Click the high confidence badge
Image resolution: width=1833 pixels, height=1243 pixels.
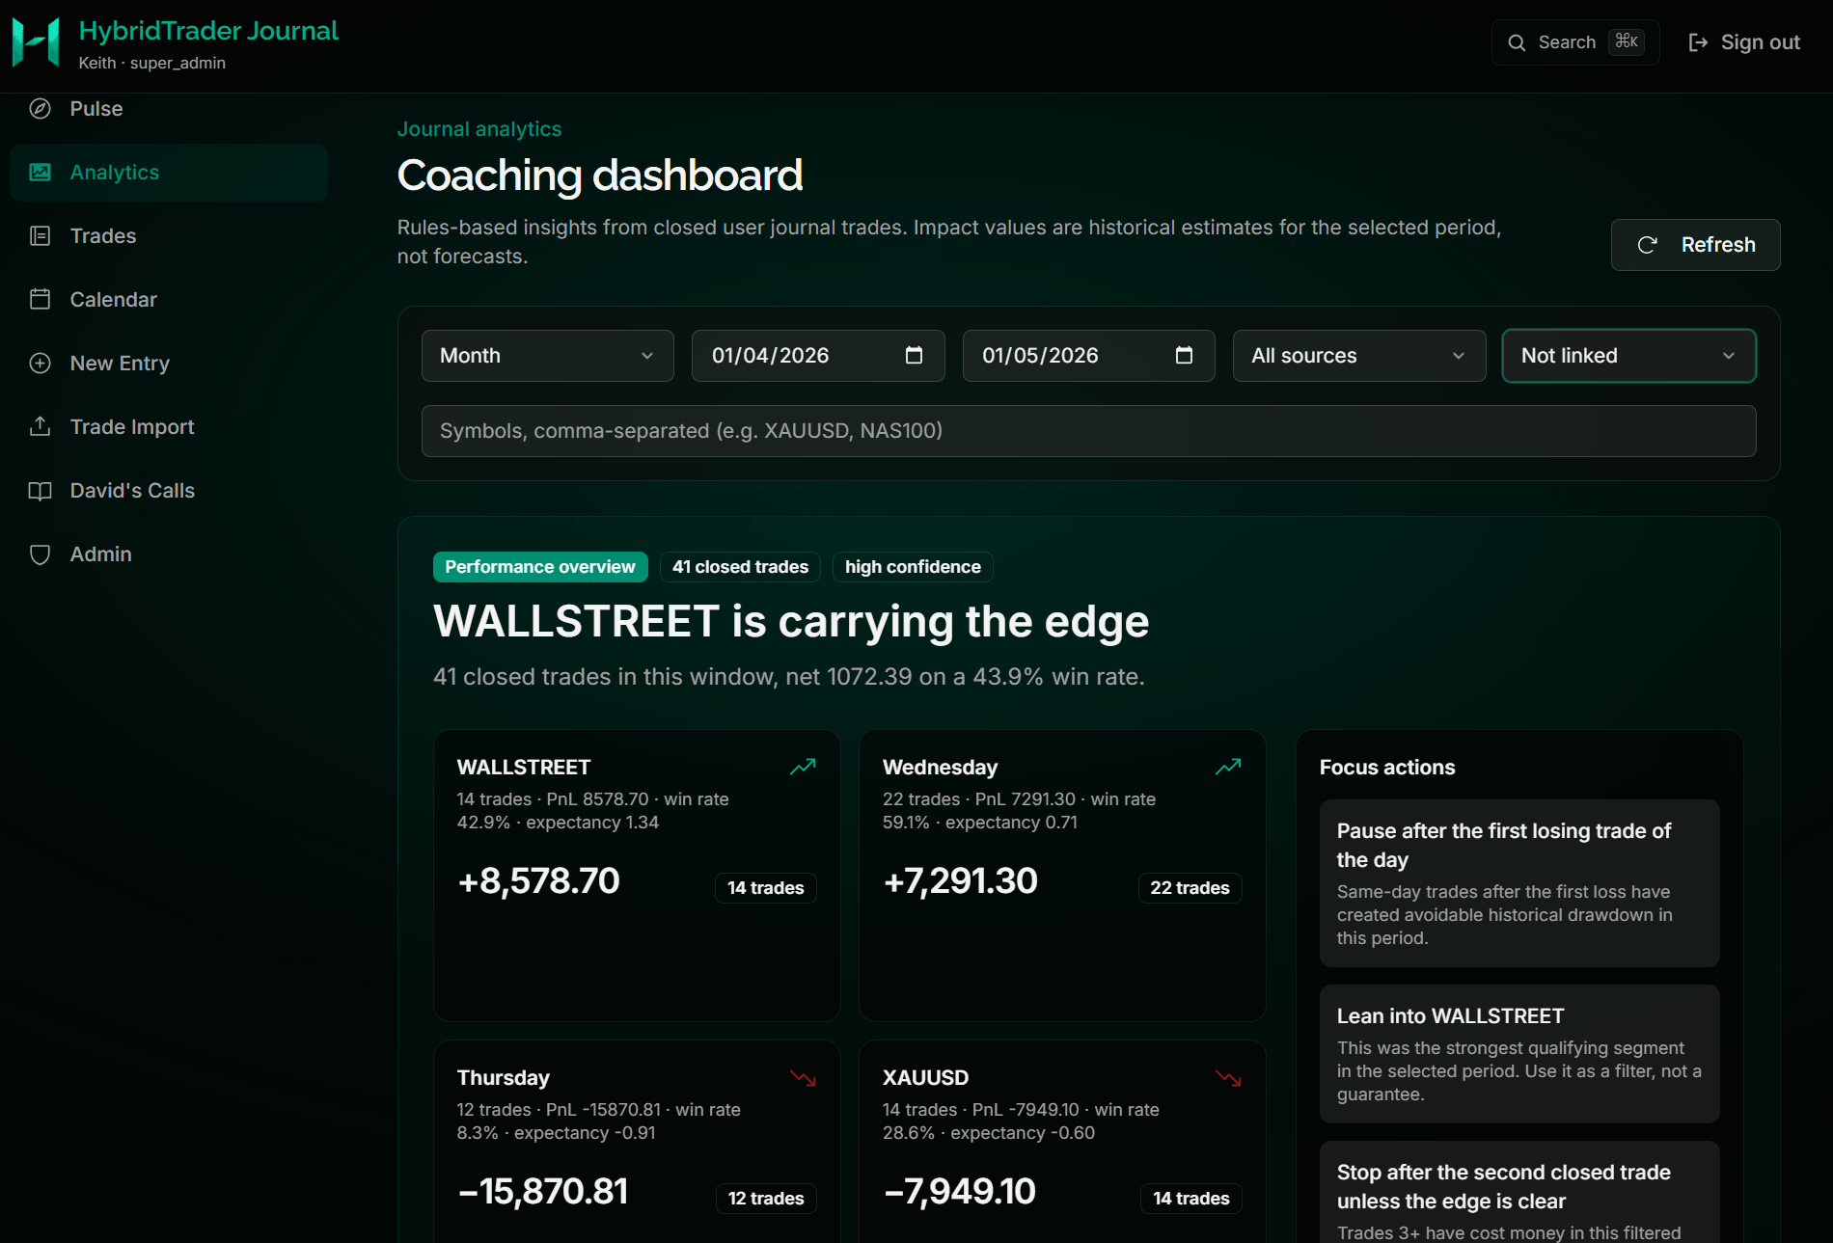click(x=913, y=567)
